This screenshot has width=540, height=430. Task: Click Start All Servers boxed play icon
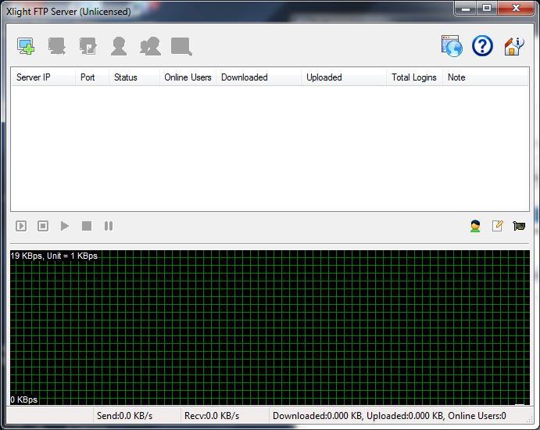[x=21, y=226]
